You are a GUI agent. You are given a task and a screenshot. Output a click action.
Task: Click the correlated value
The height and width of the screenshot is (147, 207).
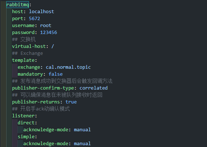[94, 88]
